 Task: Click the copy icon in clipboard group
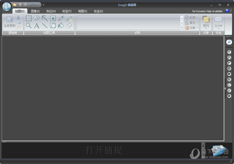click(x=19, y=23)
